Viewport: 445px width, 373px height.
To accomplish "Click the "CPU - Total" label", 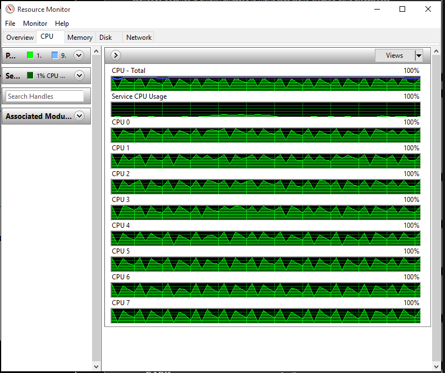I will point(129,71).
